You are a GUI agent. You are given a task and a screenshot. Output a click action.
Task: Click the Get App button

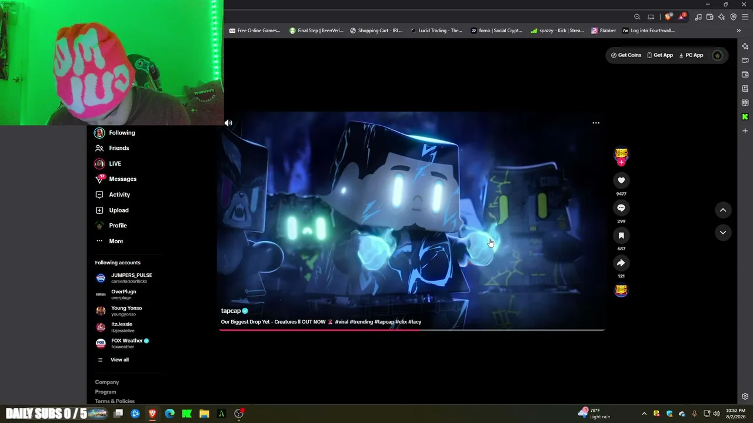(660, 55)
